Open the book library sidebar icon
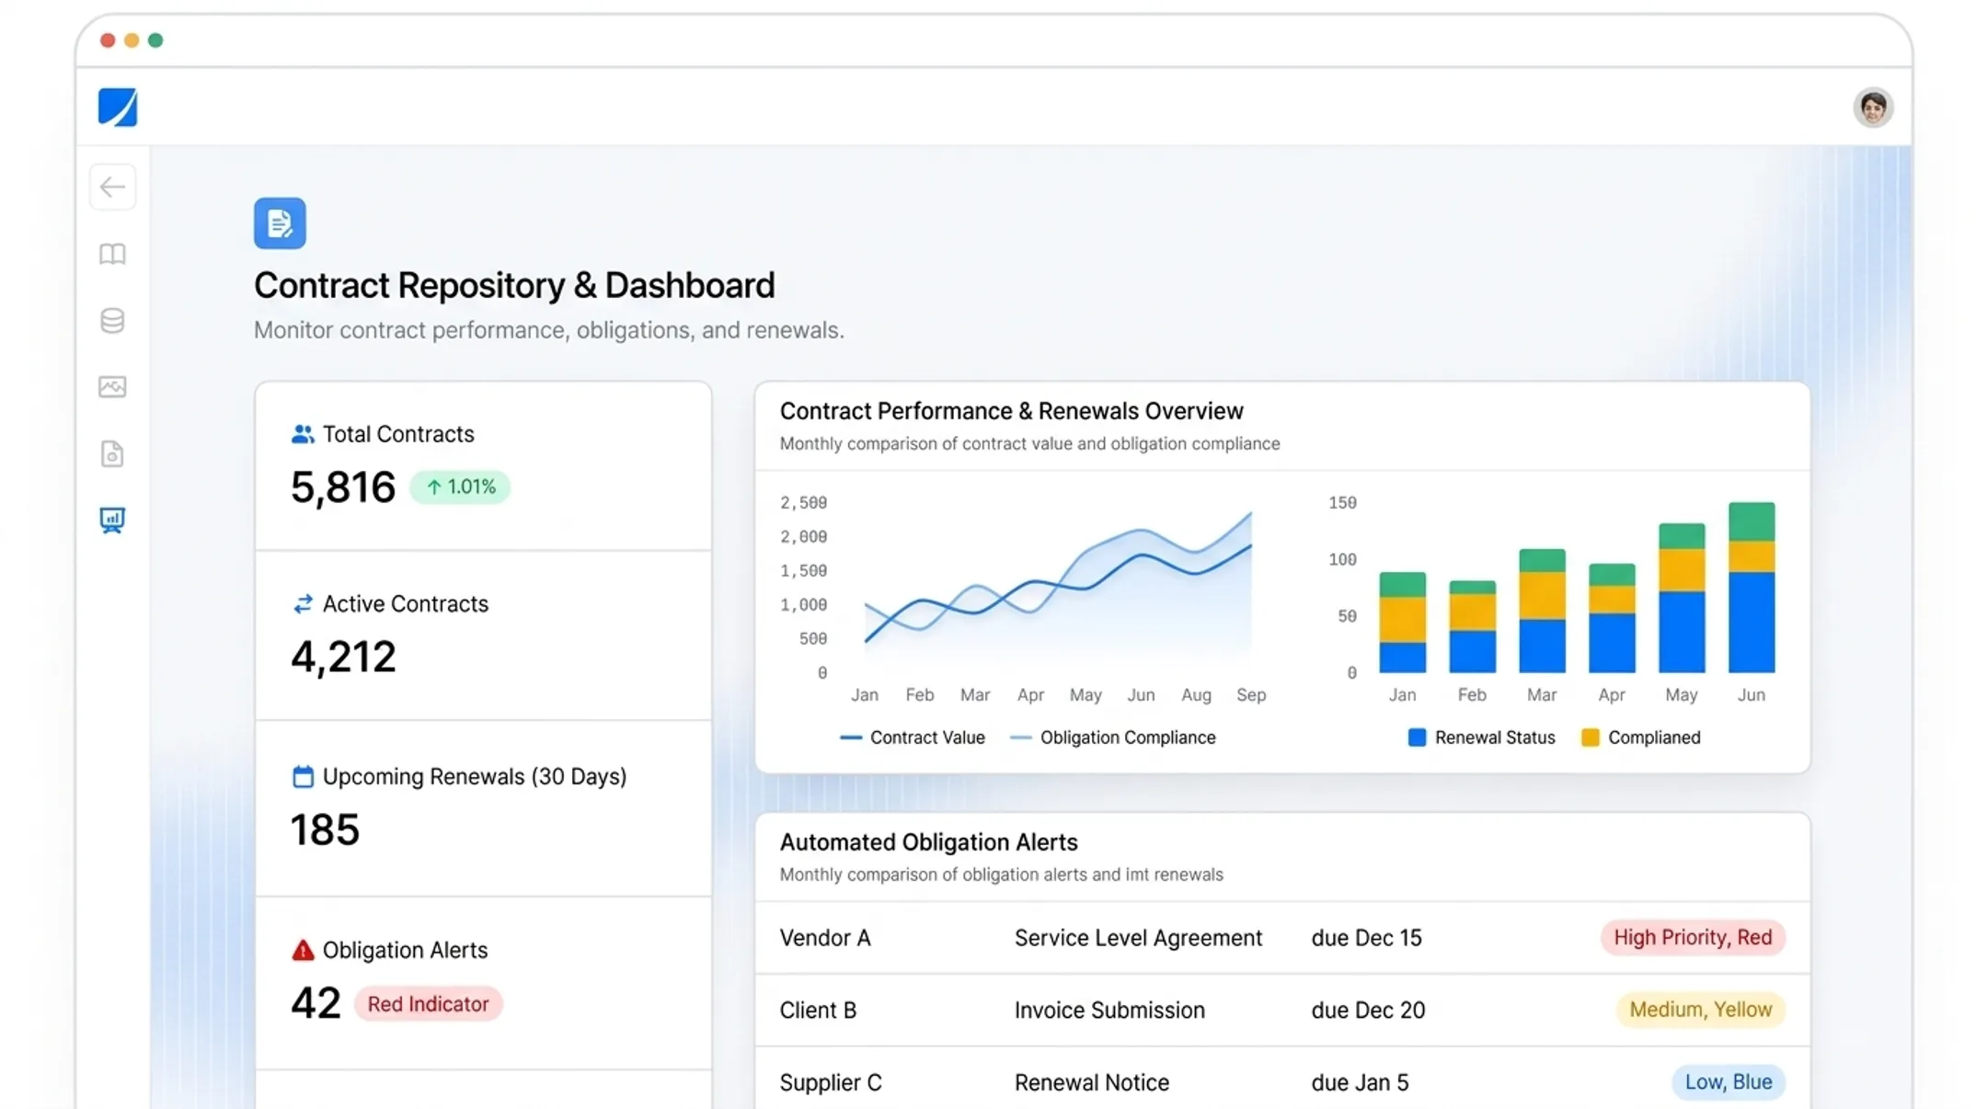The height and width of the screenshot is (1109, 1987). [x=112, y=254]
